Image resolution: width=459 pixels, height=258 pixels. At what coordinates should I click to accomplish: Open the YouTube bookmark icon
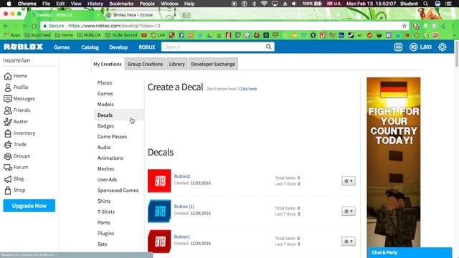144,35
